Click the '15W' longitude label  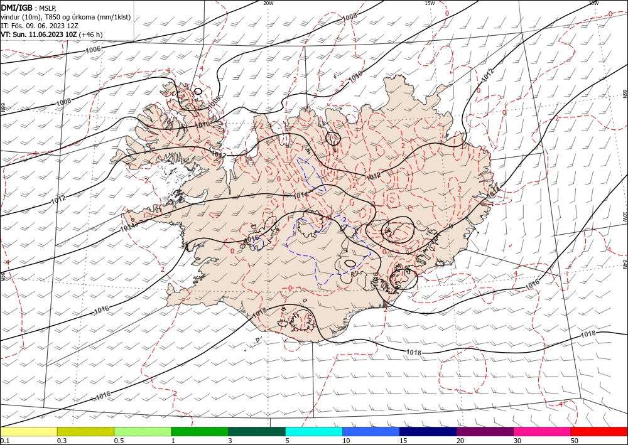tap(430, 3)
